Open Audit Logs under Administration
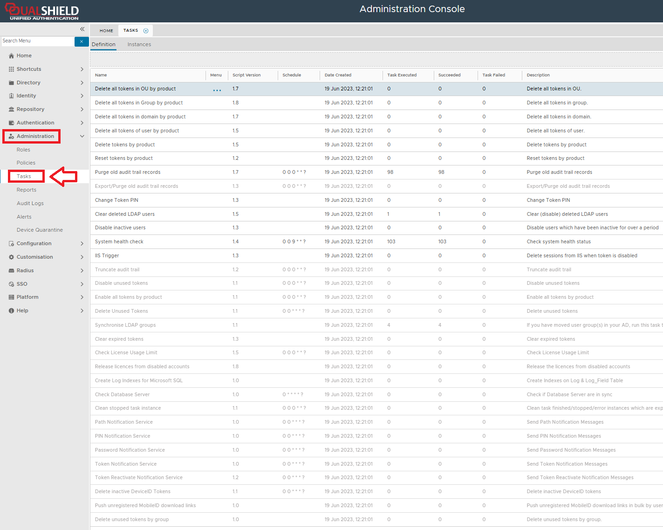Viewport: 663px width, 530px height. pos(30,204)
